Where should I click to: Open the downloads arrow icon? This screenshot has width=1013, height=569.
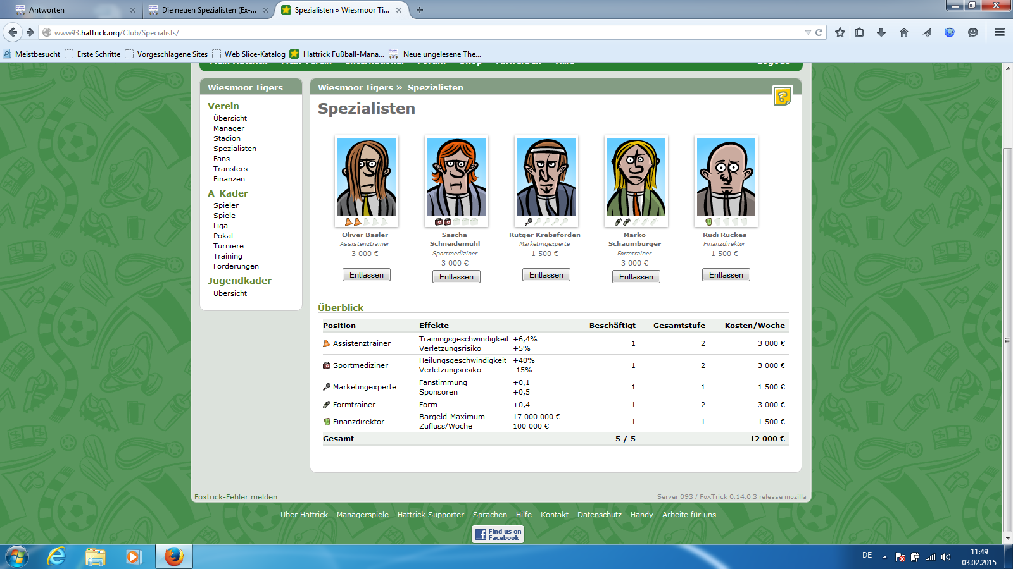point(881,32)
